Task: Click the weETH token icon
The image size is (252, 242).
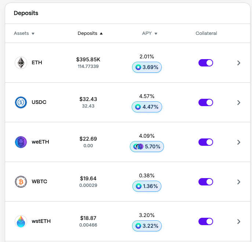Action: (21, 142)
